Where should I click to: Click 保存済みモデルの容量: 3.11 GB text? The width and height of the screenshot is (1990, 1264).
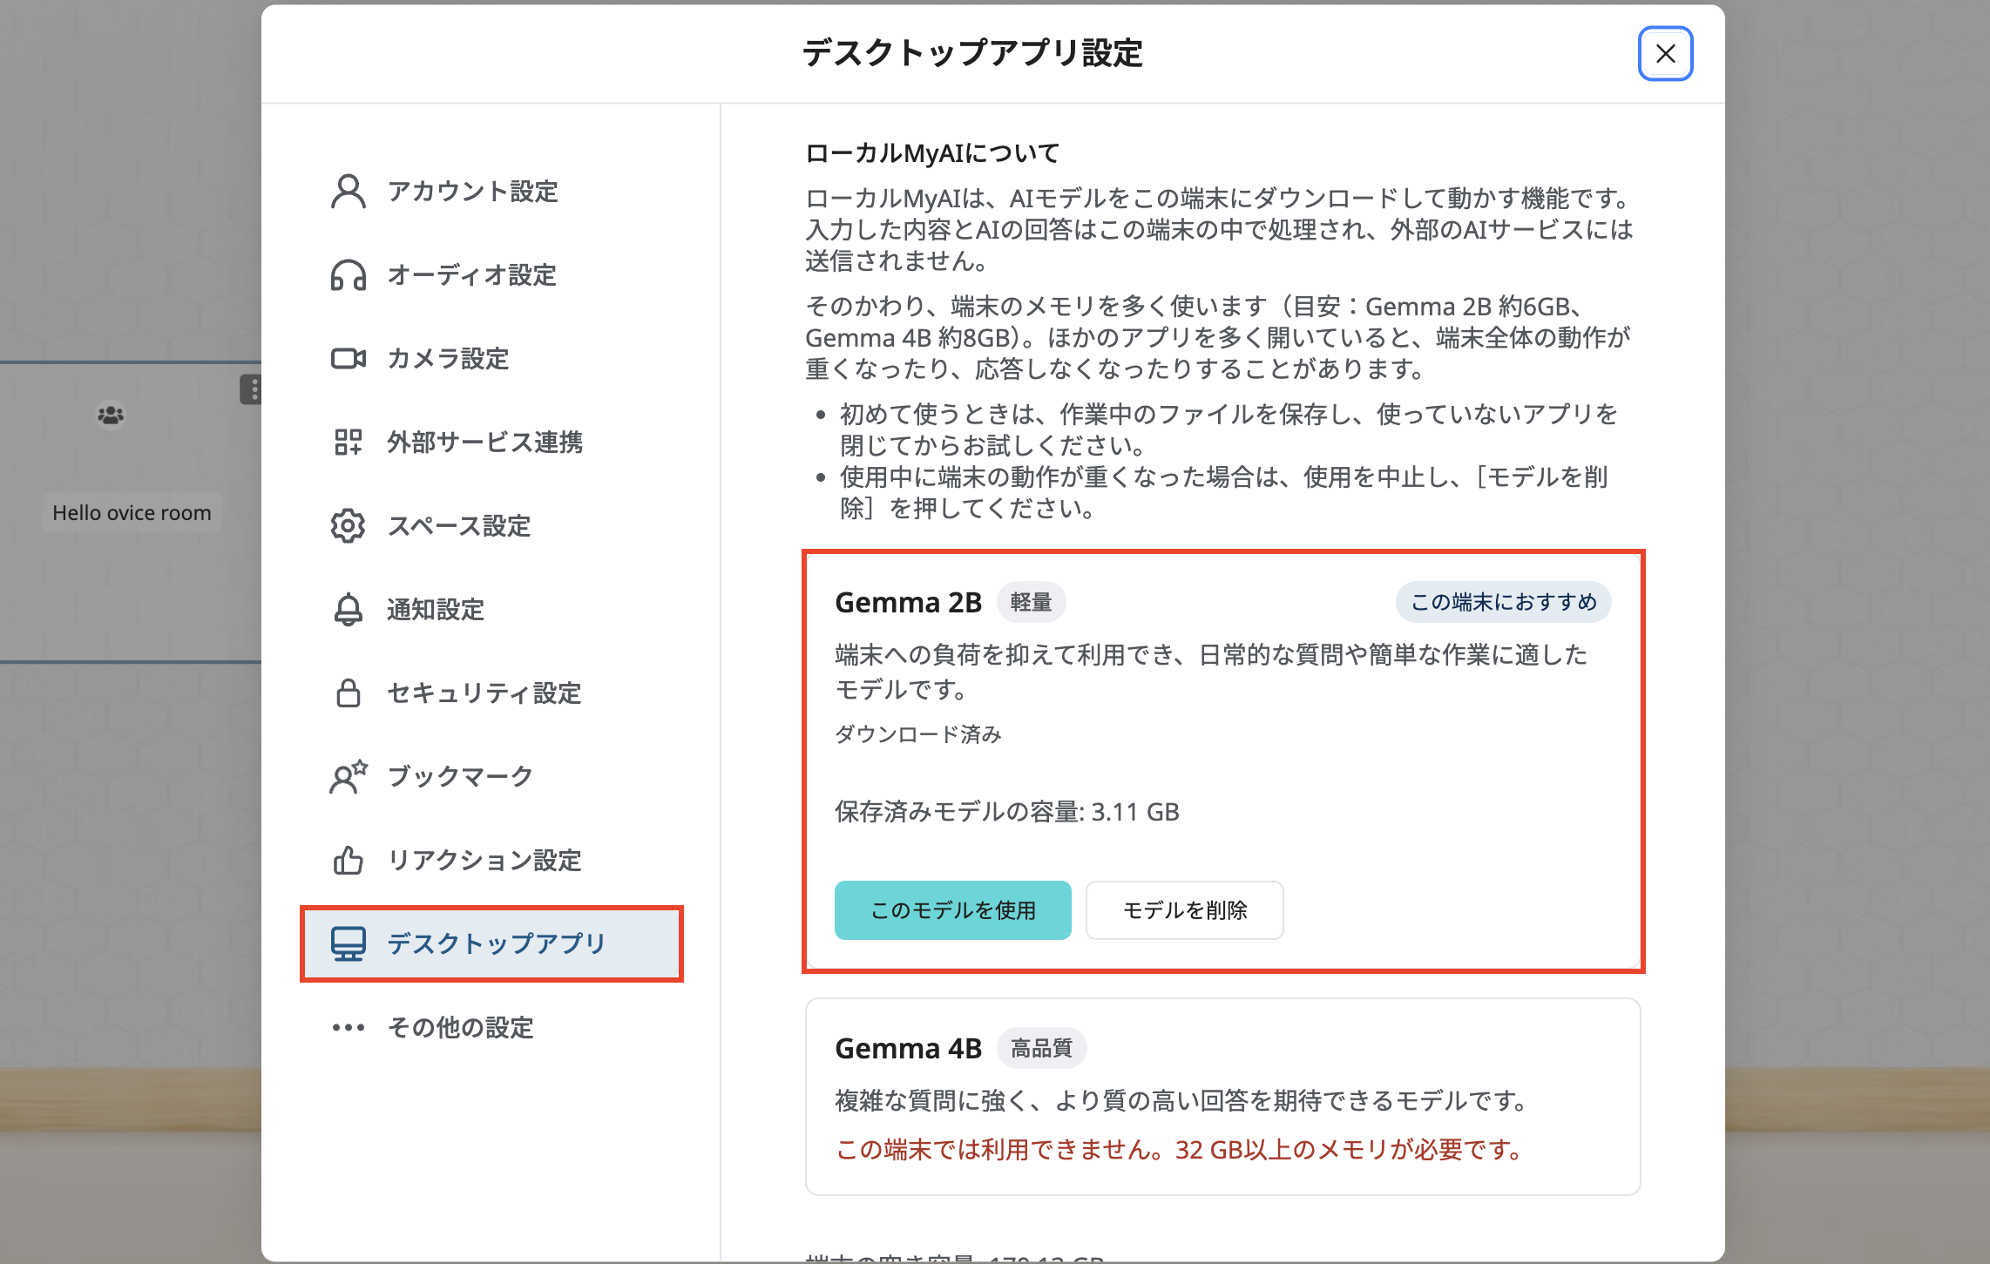[x=1007, y=812]
